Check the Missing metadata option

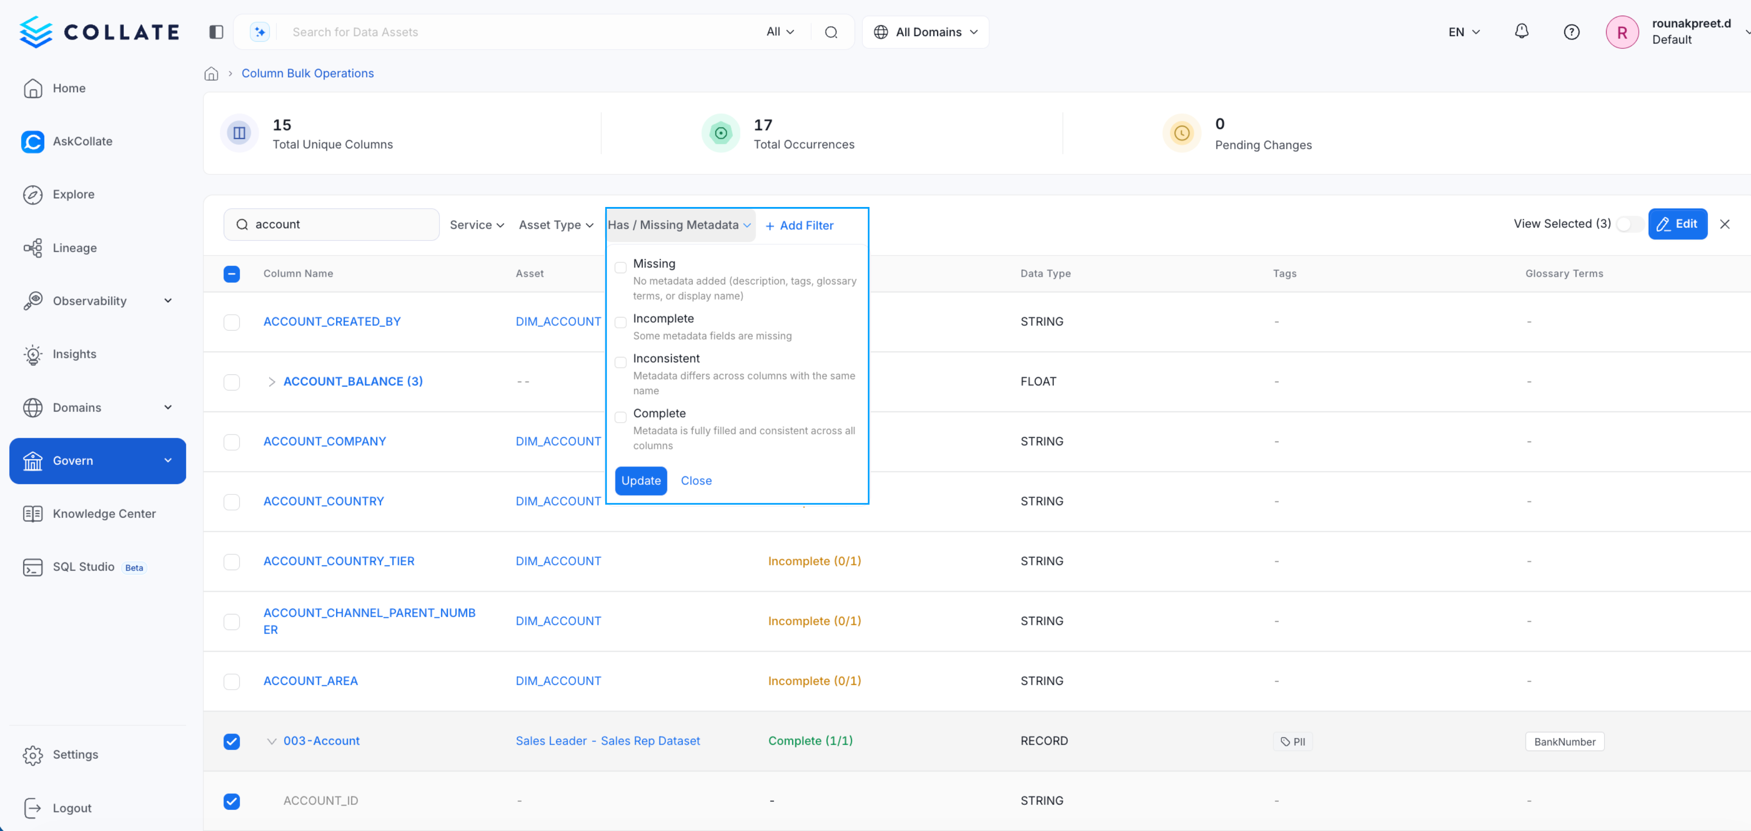point(621,268)
